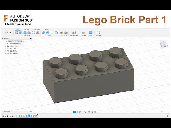Select the highlighted timeline feature
This screenshot has height=128, width=171.
pos(29,116)
